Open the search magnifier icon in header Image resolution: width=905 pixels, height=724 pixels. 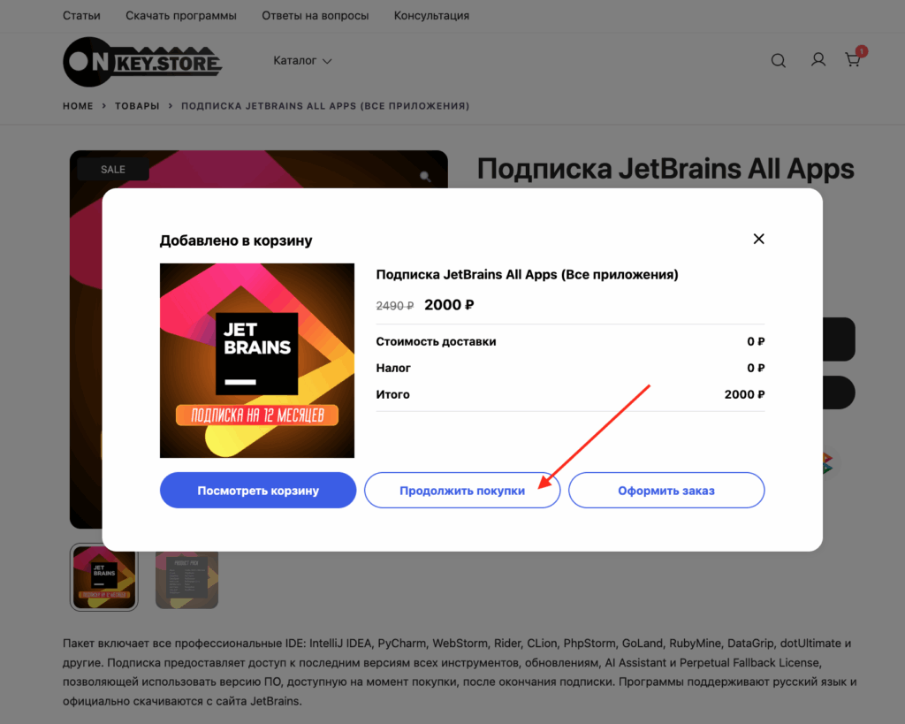[x=778, y=61]
